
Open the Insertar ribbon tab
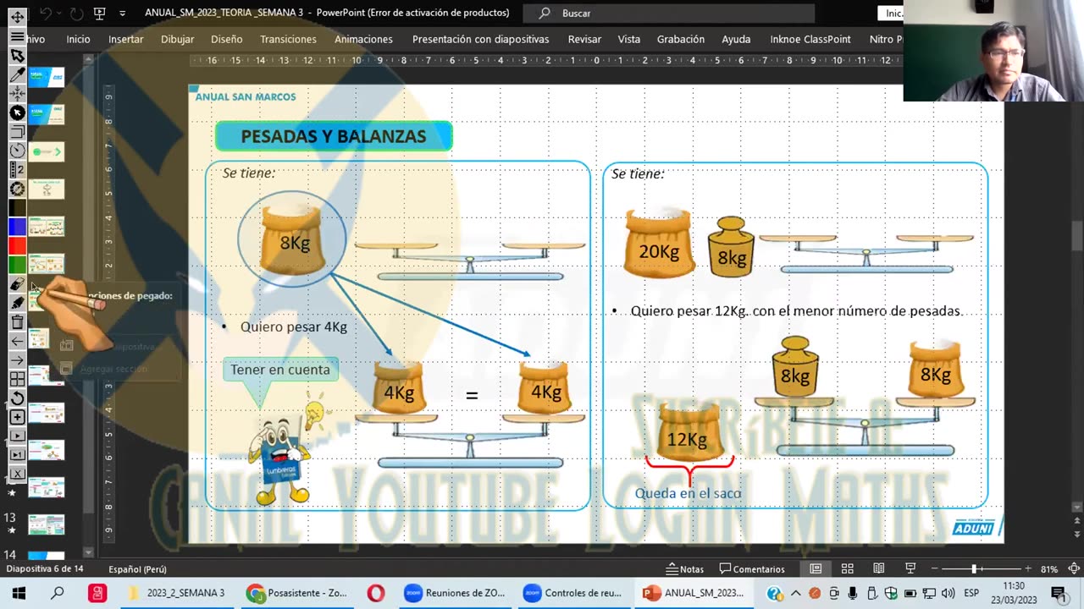tap(125, 39)
